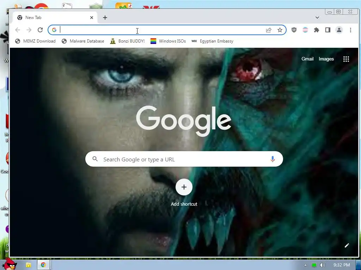361x270 pixels.
Task: Toggle the side panel button
Action: [328, 30]
